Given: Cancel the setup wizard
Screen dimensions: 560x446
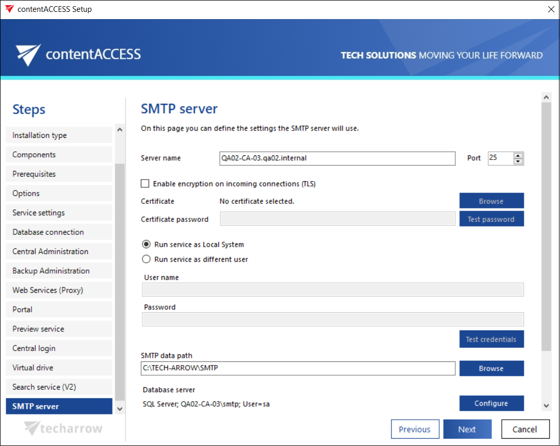Looking at the screenshot, I should (524, 429).
